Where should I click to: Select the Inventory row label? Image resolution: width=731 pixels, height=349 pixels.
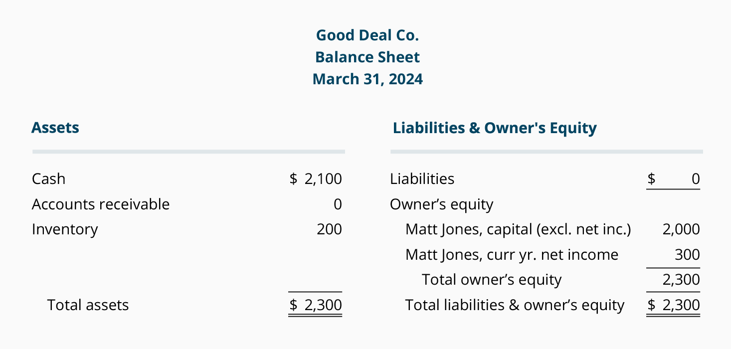point(65,230)
